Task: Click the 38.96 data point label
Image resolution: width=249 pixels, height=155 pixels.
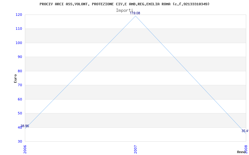Action: [25, 126]
